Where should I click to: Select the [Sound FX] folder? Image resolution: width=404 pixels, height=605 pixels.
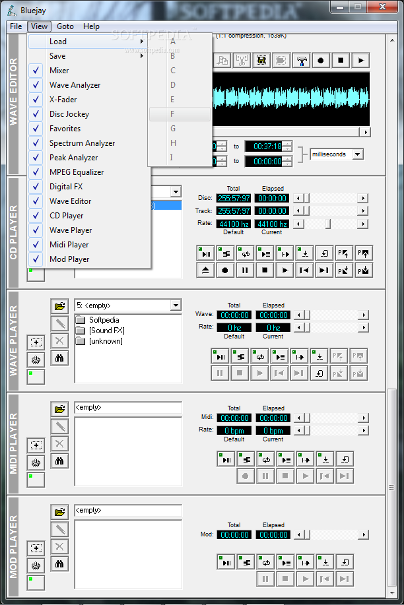pyautogui.click(x=100, y=331)
